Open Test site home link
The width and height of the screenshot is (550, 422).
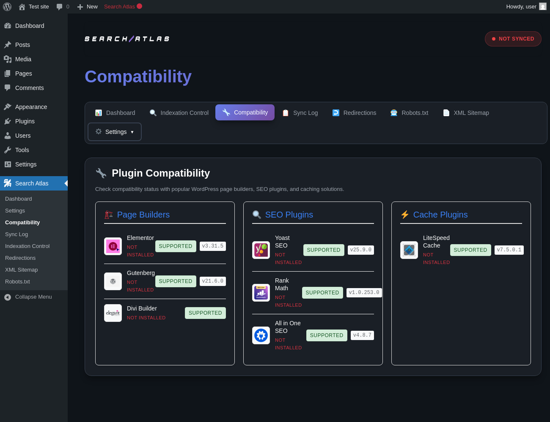[34, 7]
